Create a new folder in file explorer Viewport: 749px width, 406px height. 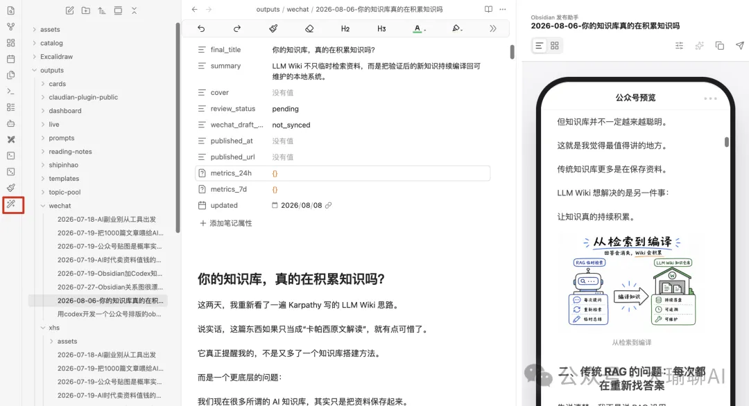pyautogui.click(x=86, y=10)
